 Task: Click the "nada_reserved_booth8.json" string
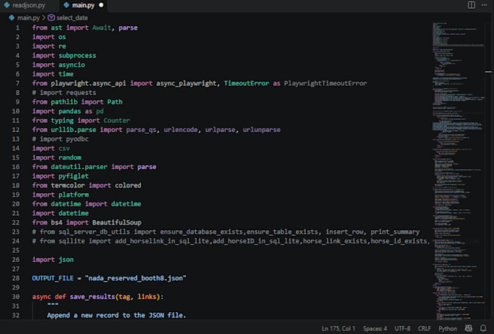[x=136, y=278]
